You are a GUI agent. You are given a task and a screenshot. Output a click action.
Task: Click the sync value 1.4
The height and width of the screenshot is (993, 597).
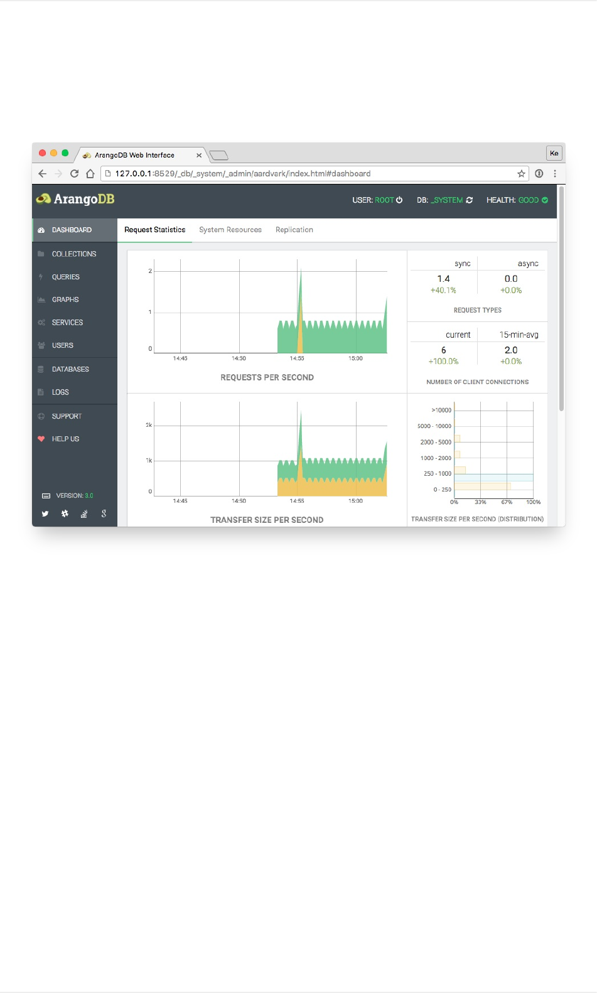(x=443, y=279)
